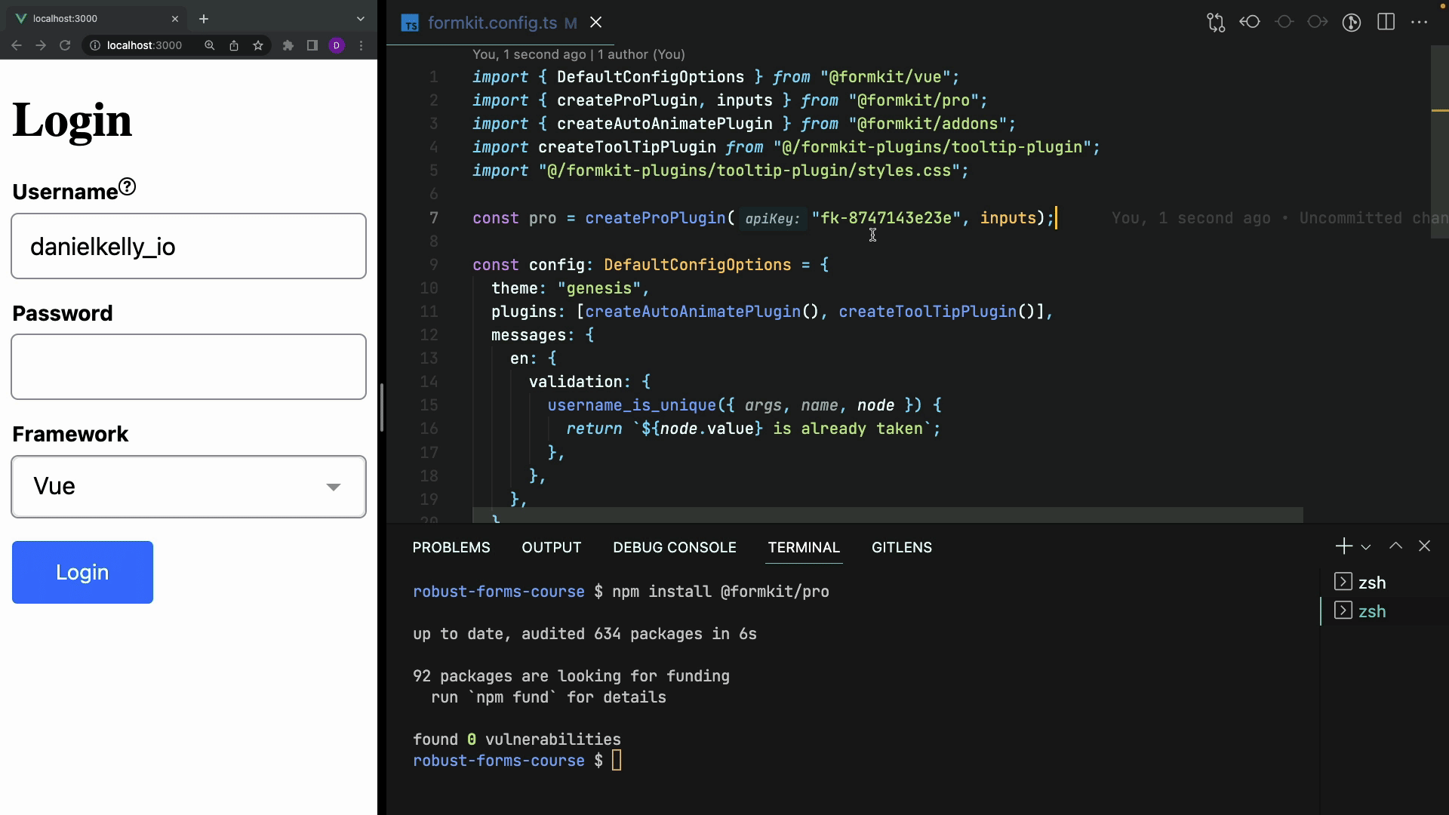Open a new browser tab
Screen dimensions: 1449x815
tap(204, 19)
